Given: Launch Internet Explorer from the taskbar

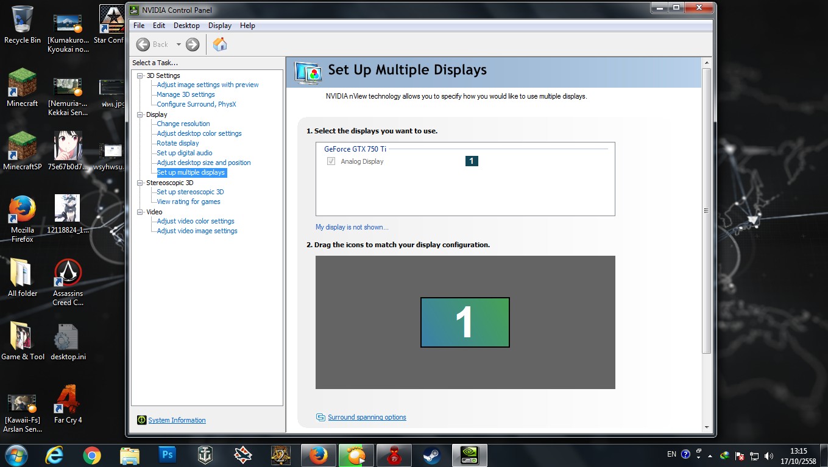Looking at the screenshot, I should pyautogui.click(x=55, y=455).
